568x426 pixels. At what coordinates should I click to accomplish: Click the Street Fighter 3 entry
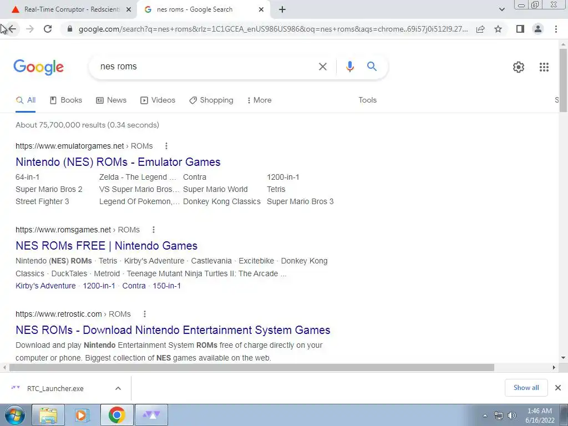42,201
